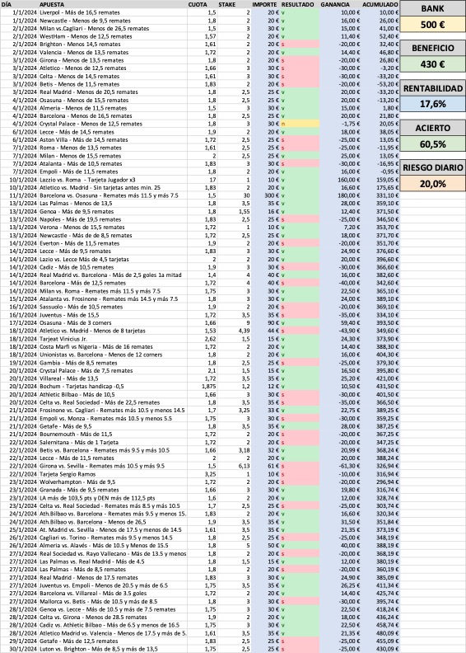The height and width of the screenshot is (653, 466).
Task: Select the BANK label cell
Action: [432, 8]
